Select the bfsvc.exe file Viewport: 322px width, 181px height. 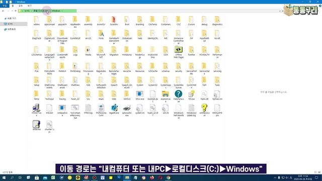140,95
